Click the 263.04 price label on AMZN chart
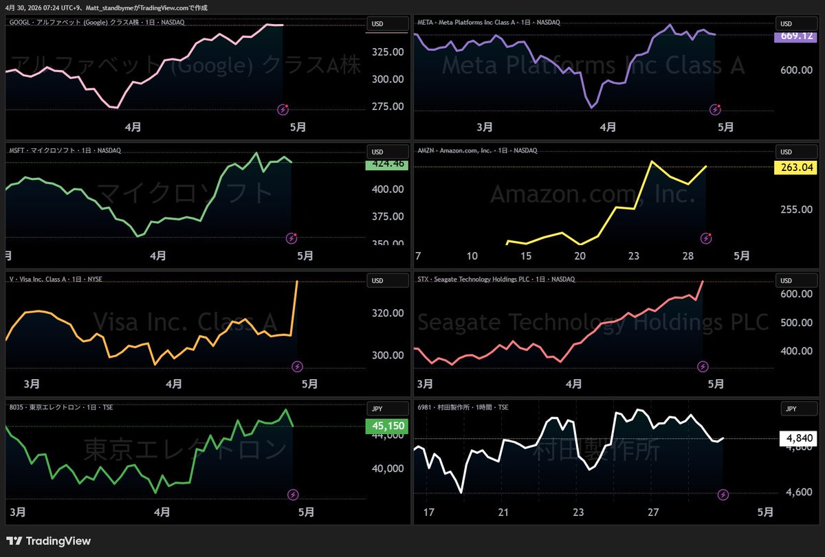 [x=795, y=167]
